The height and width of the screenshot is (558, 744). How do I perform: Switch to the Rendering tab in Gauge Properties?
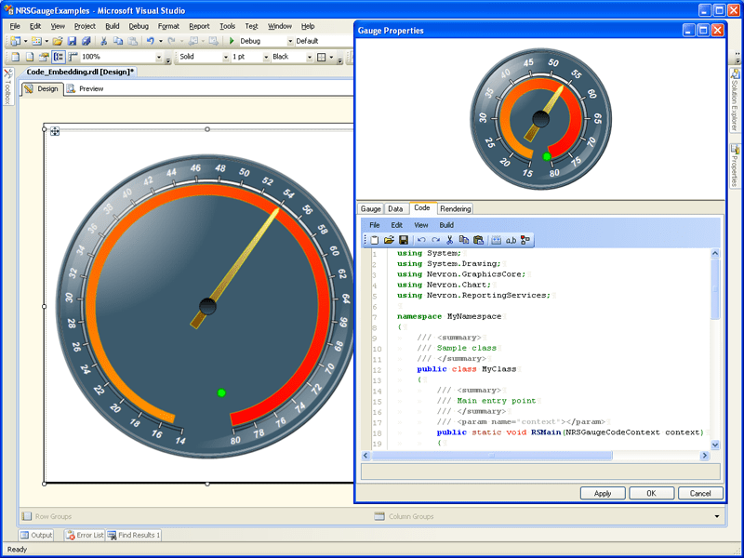tap(457, 207)
